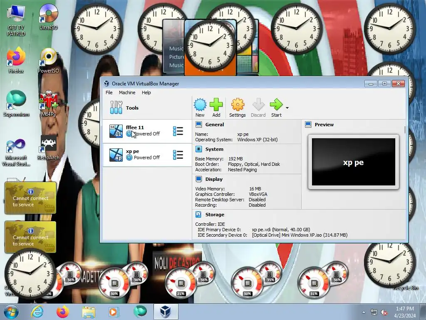The width and height of the screenshot is (426, 320).
Task: Open the Machine menu
Action: [127, 92]
